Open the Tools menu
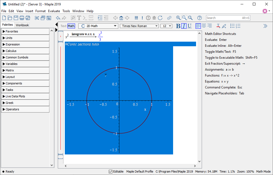This screenshot has height=175, width=273. point(66,11)
